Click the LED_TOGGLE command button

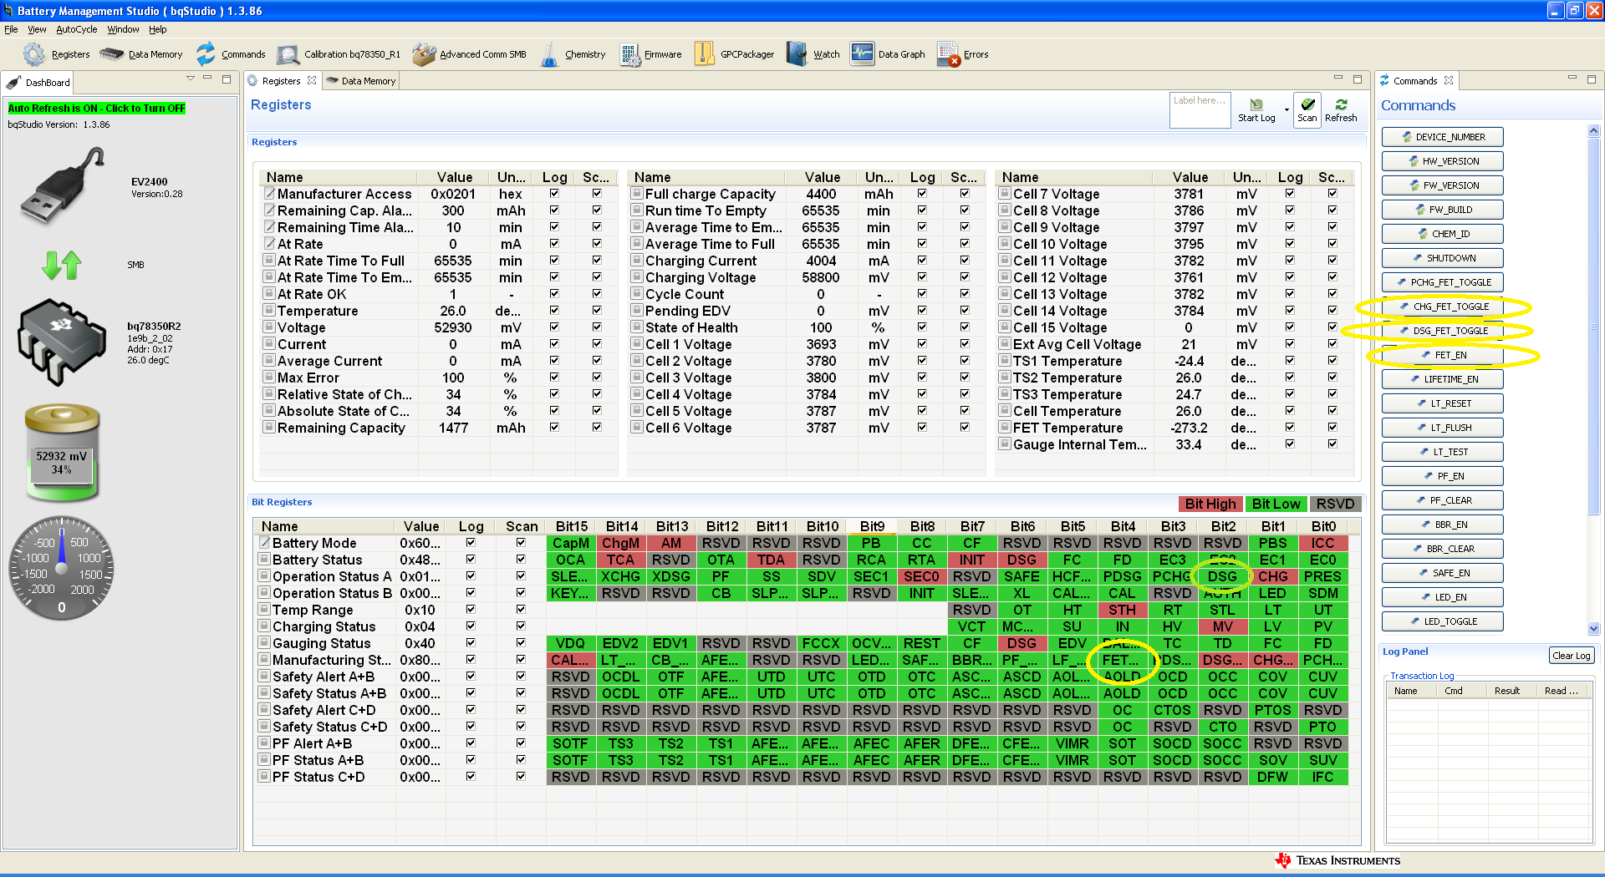click(x=1443, y=621)
